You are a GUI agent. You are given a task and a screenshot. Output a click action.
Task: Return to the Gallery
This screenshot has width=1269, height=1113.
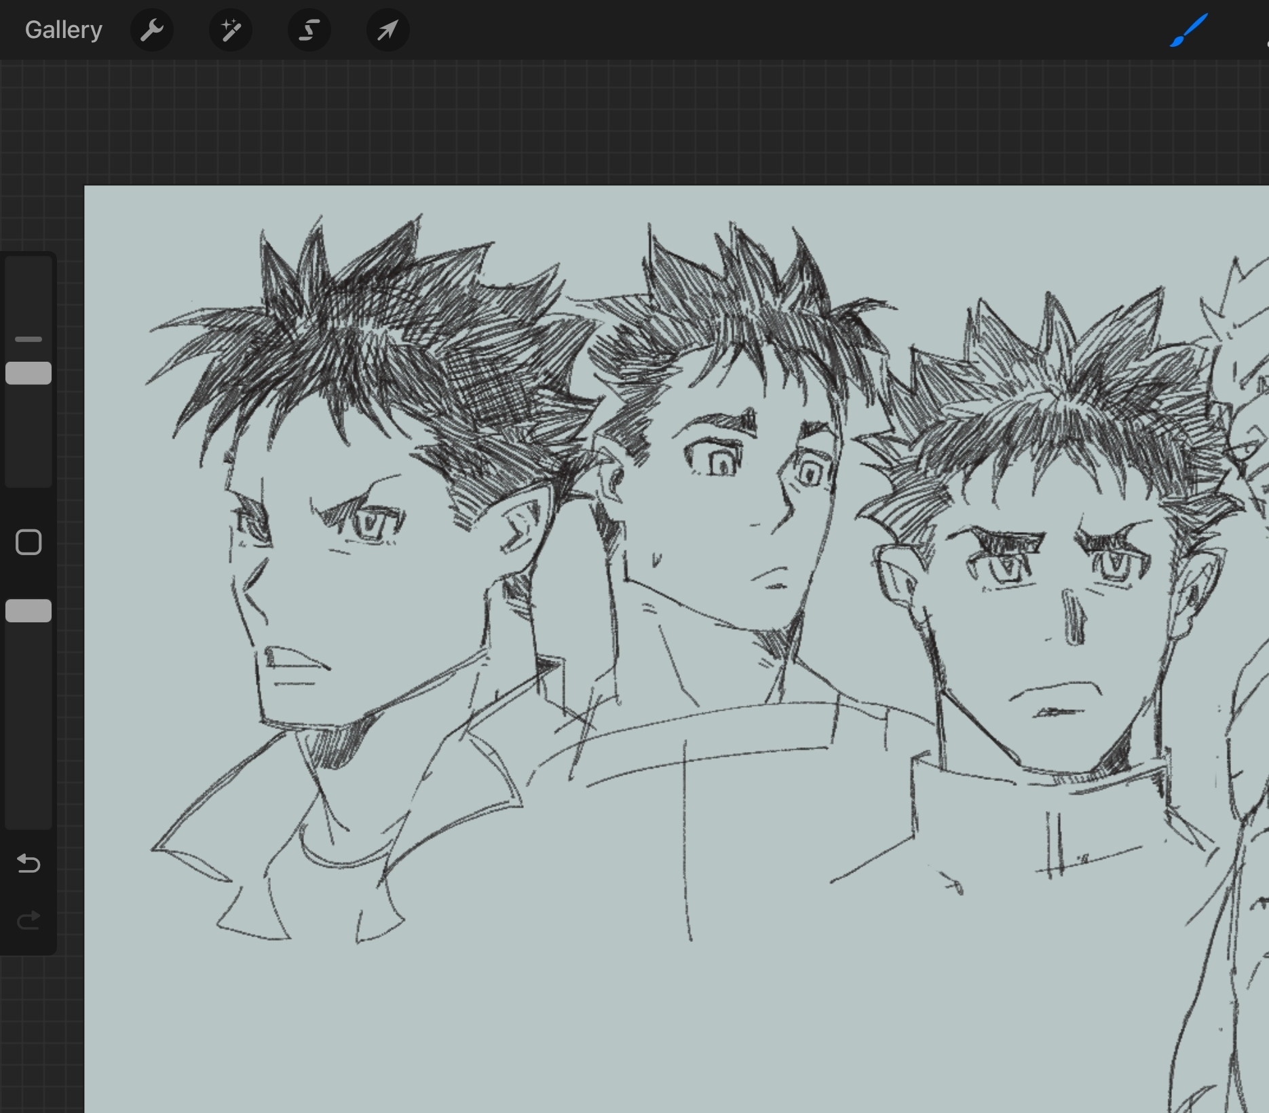pyautogui.click(x=64, y=30)
